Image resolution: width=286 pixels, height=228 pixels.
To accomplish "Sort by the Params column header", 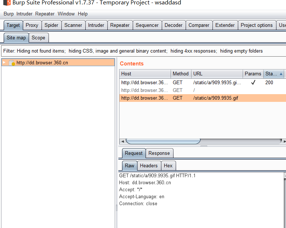I will 253,74.
